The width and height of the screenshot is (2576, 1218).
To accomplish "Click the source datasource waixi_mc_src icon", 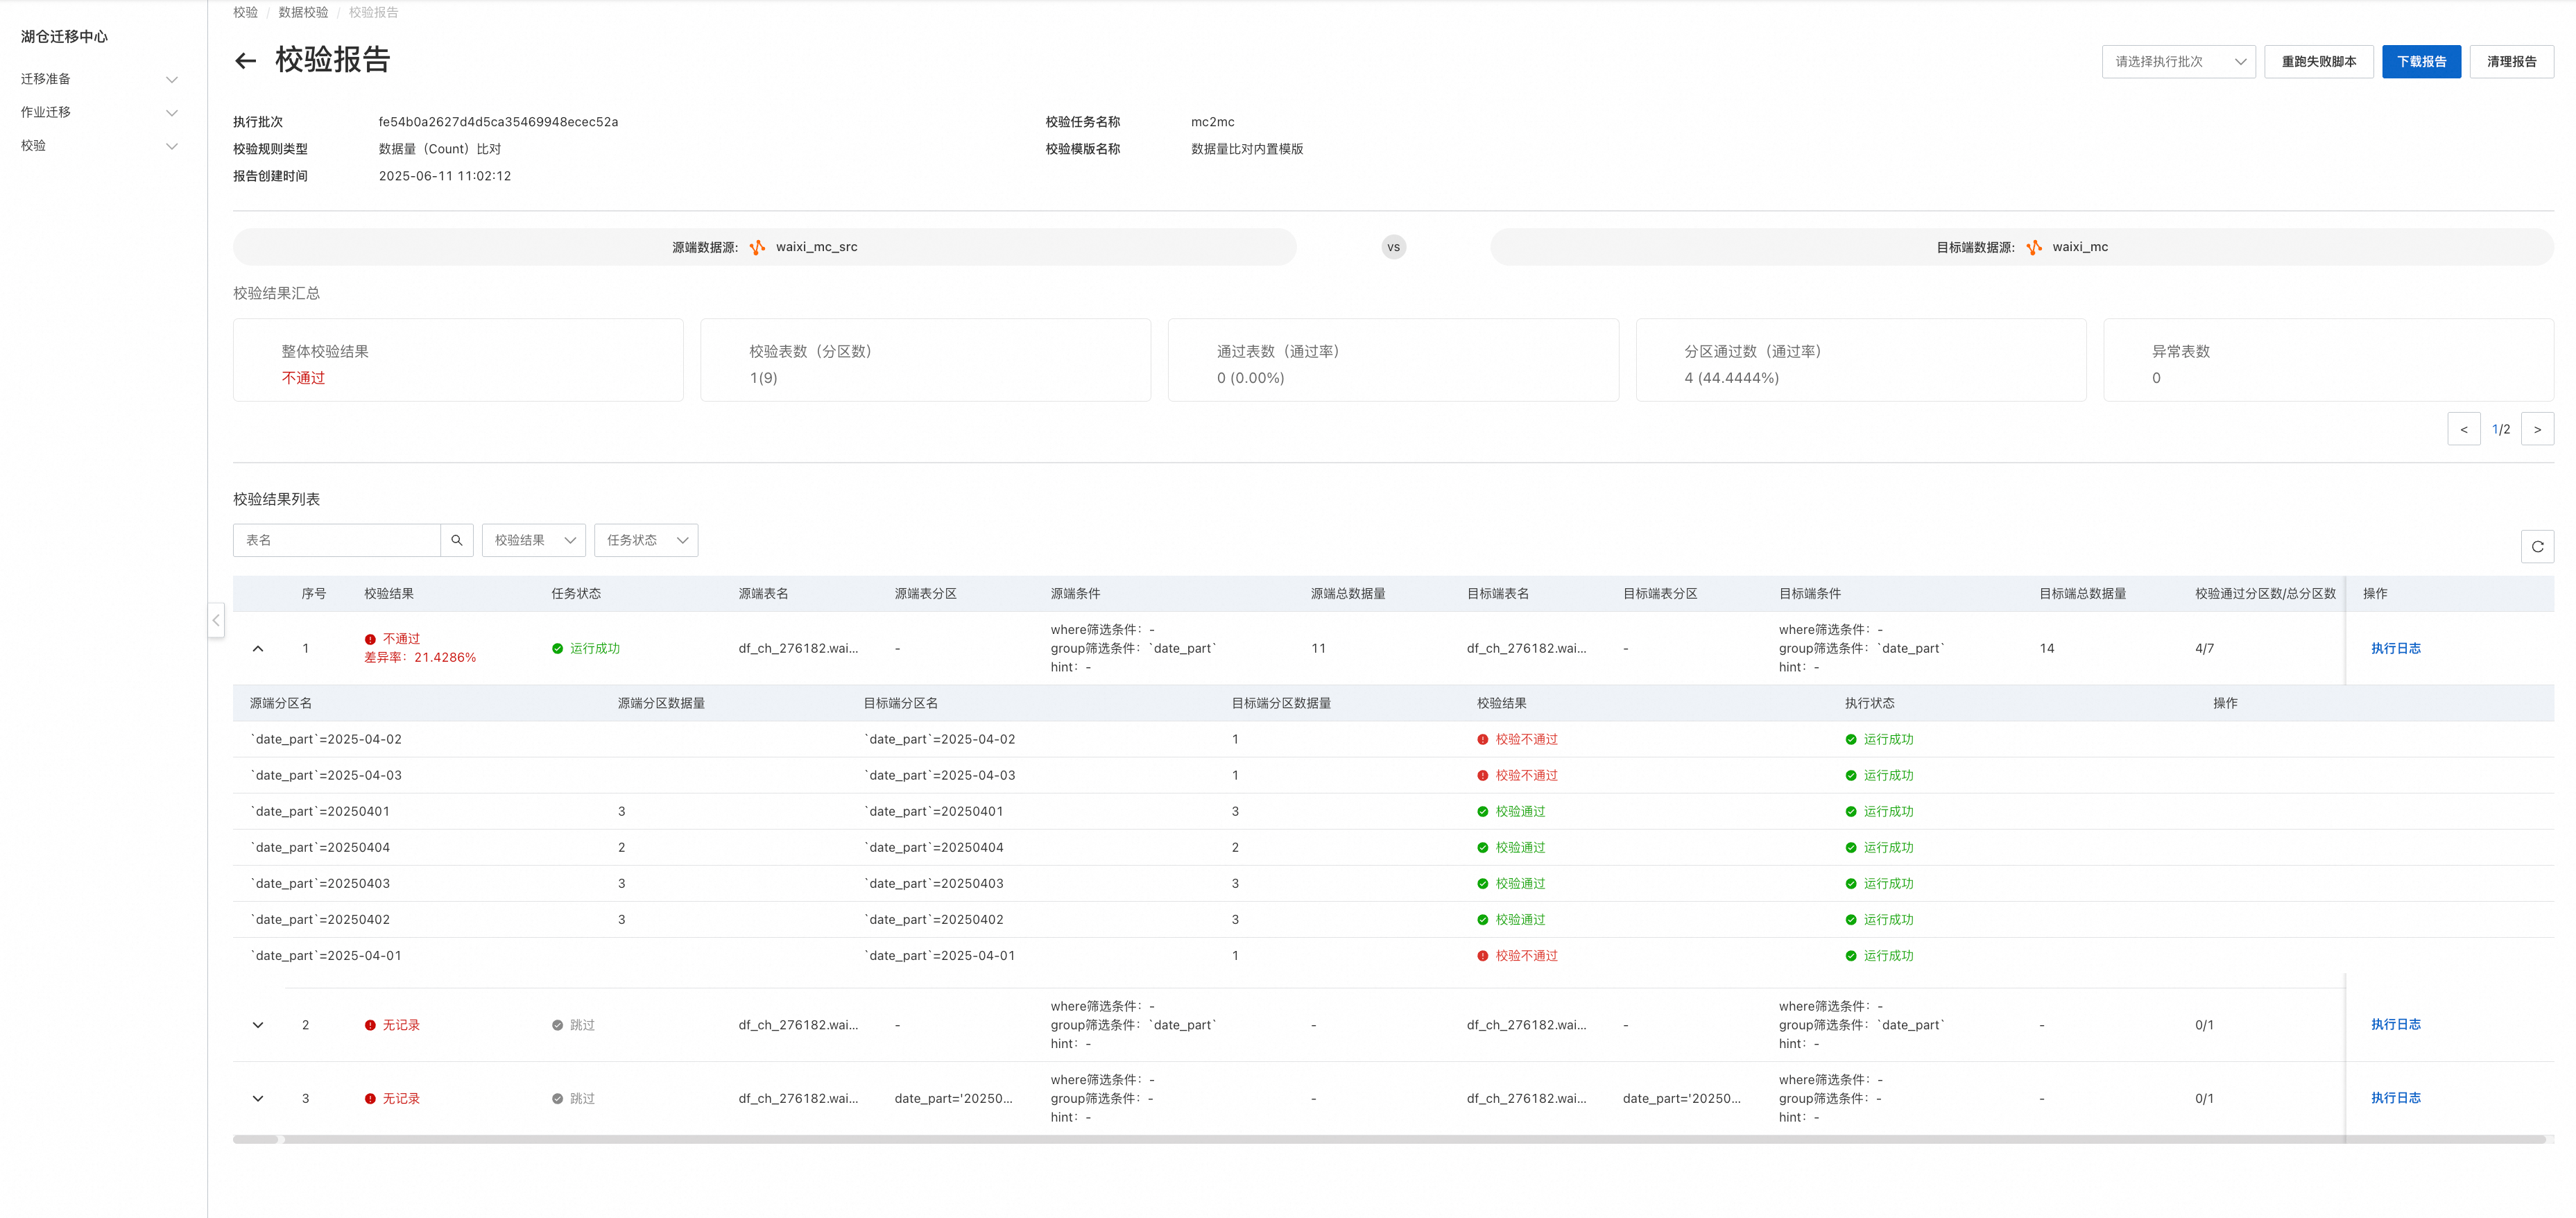I will [757, 247].
